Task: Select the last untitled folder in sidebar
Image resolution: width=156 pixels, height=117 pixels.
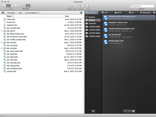Action: [93, 36]
